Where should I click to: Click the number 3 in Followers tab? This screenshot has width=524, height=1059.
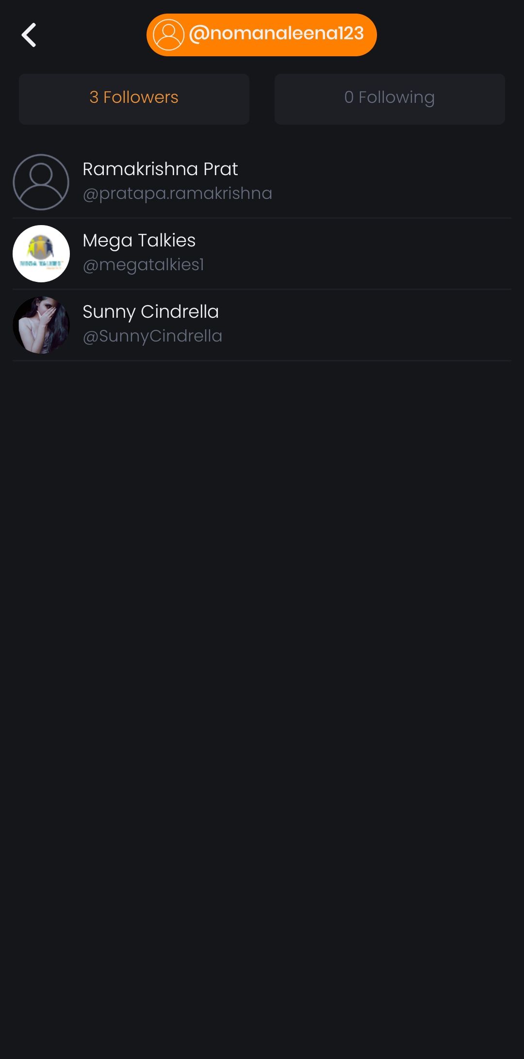tap(94, 98)
